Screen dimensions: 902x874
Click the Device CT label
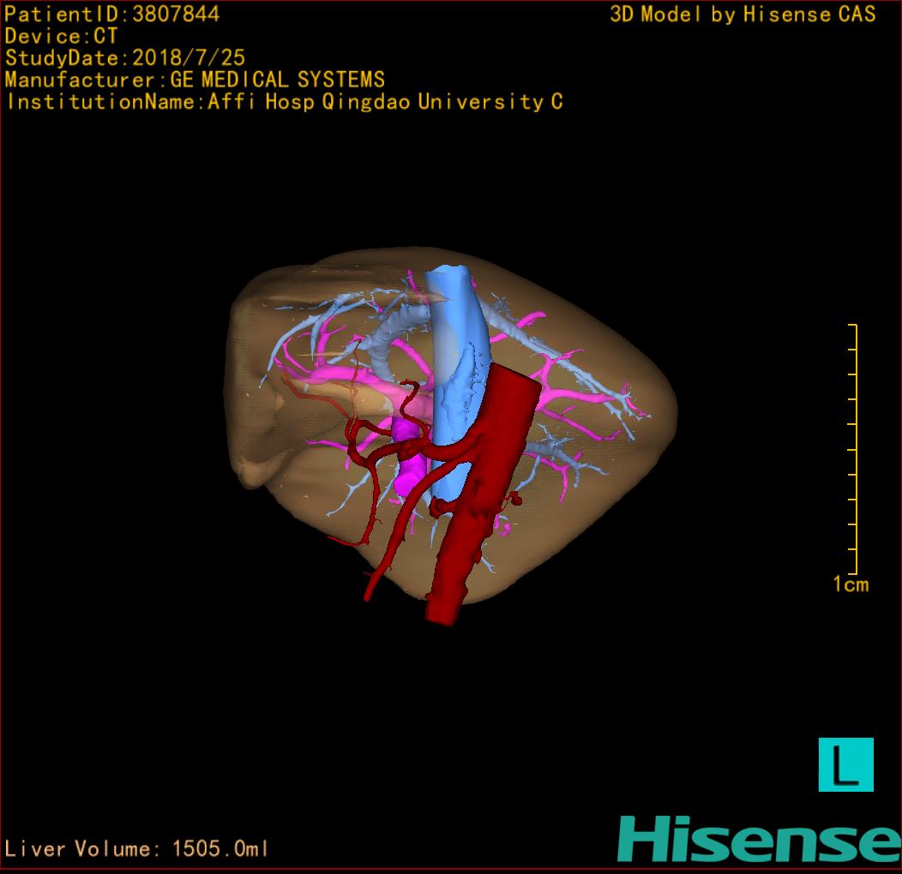[x=62, y=36]
